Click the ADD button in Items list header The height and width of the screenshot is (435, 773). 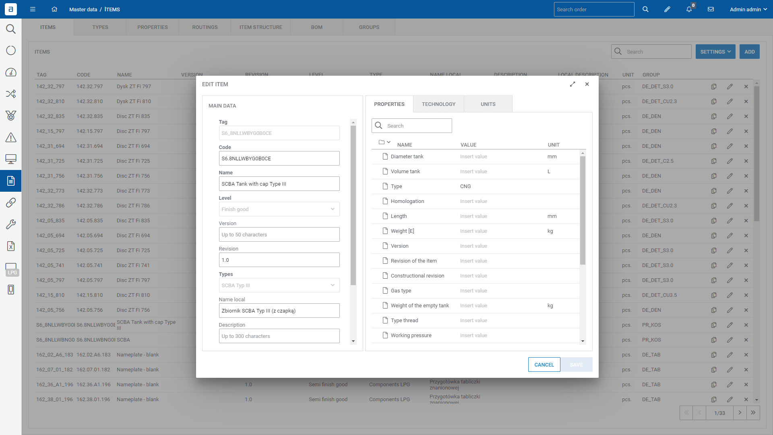[749, 52]
